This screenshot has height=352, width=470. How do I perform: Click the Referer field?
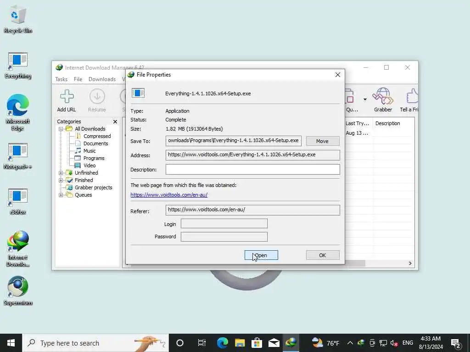tap(253, 210)
